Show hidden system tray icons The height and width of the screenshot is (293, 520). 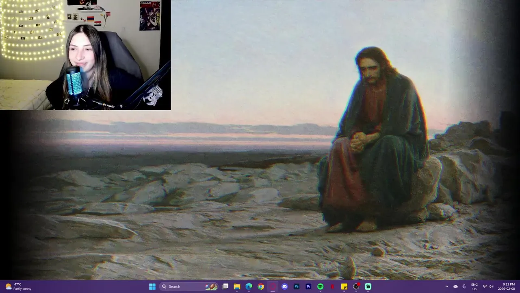pos(447,286)
